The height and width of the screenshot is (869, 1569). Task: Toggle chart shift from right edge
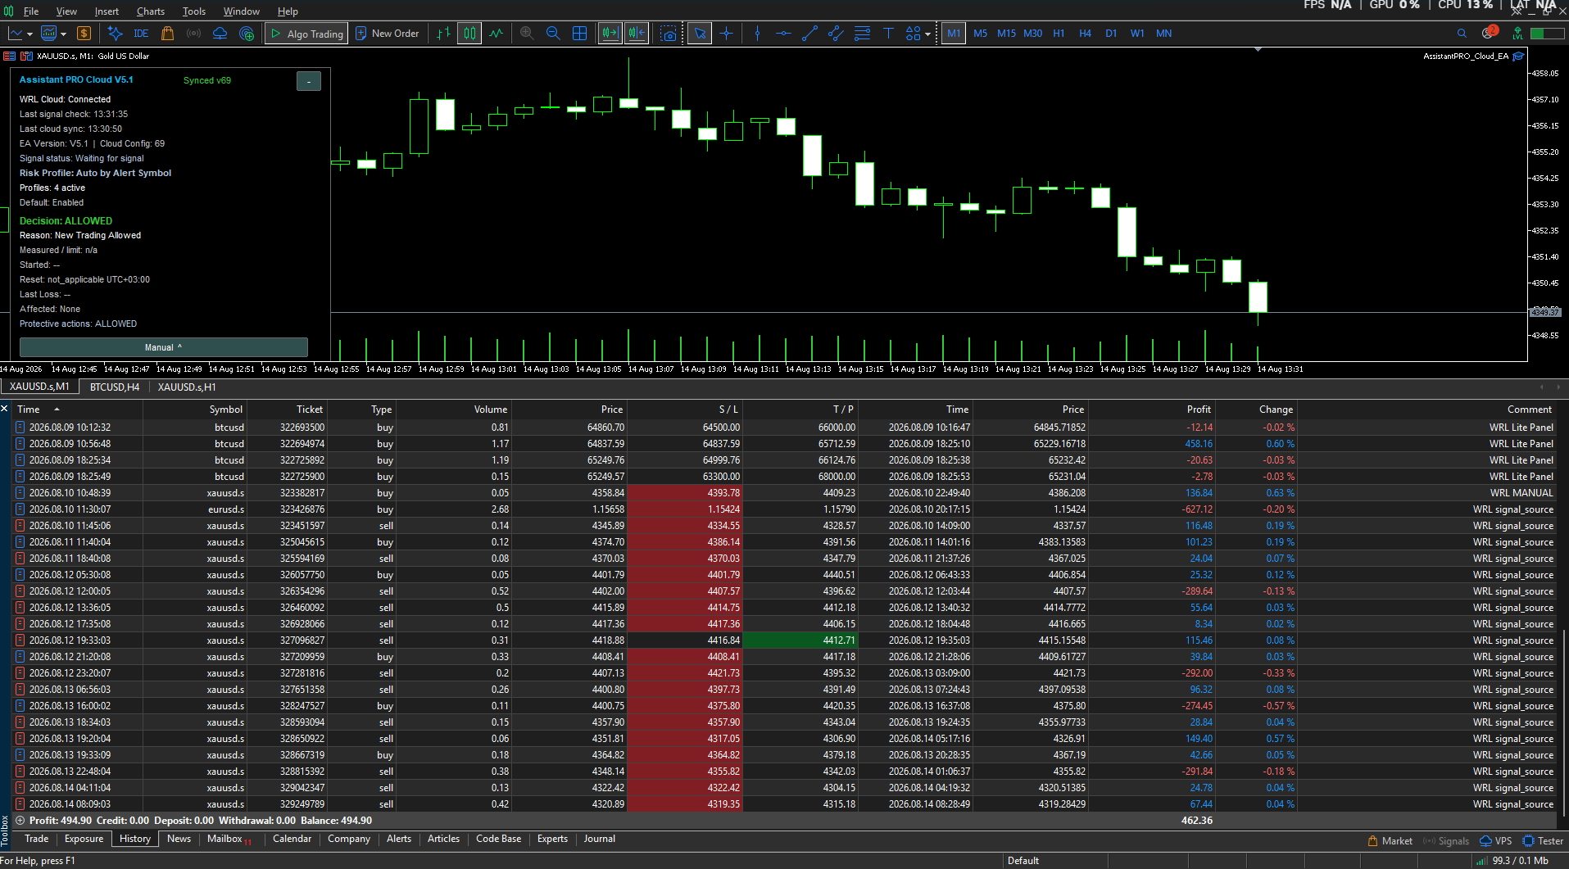point(637,34)
